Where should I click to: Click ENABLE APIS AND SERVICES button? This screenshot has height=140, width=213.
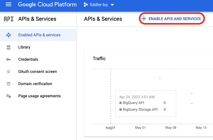[x=172, y=19]
